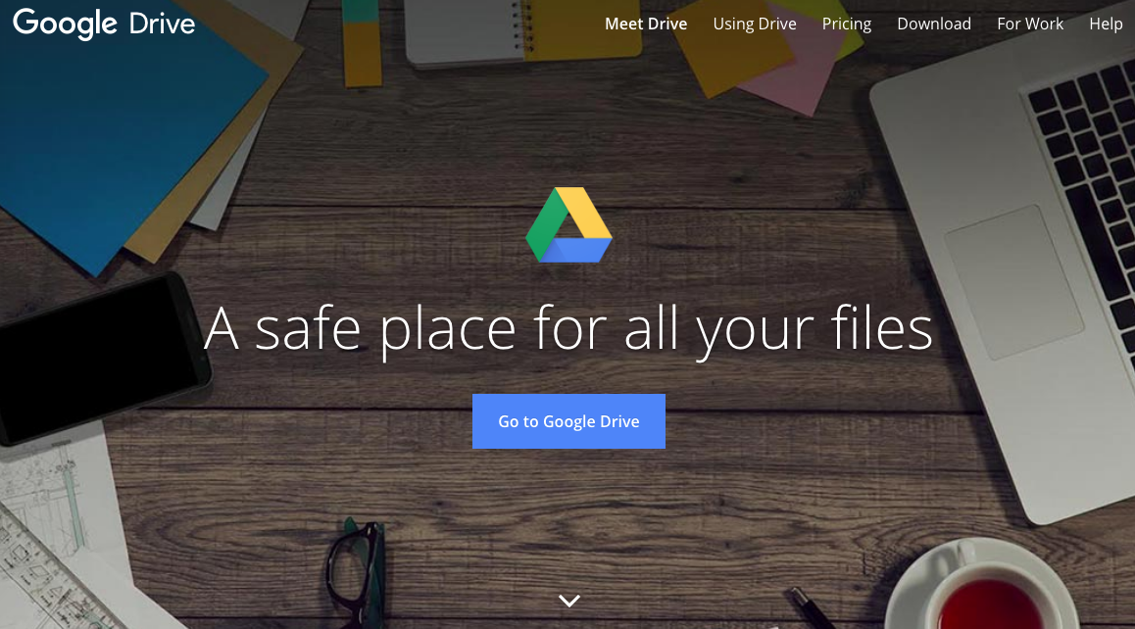Open the Download page
The height and width of the screenshot is (629, 1135).
tap(934, 24)
